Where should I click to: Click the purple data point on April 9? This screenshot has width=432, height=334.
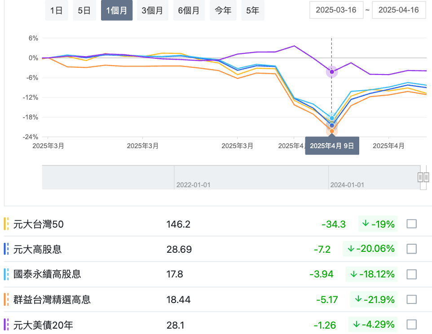tap(332, 72)
